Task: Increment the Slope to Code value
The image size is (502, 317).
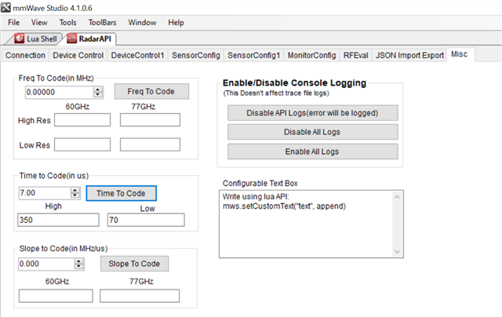Action: pyautogui.click(x=78, y=261)
